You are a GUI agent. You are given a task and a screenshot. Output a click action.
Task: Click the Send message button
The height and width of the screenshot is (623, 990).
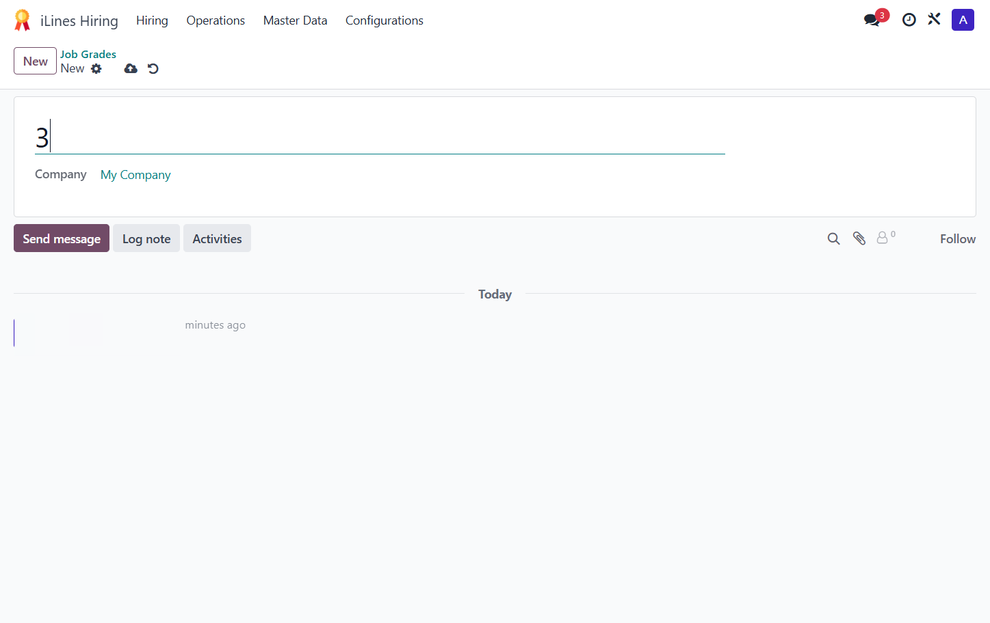point(62,238)
